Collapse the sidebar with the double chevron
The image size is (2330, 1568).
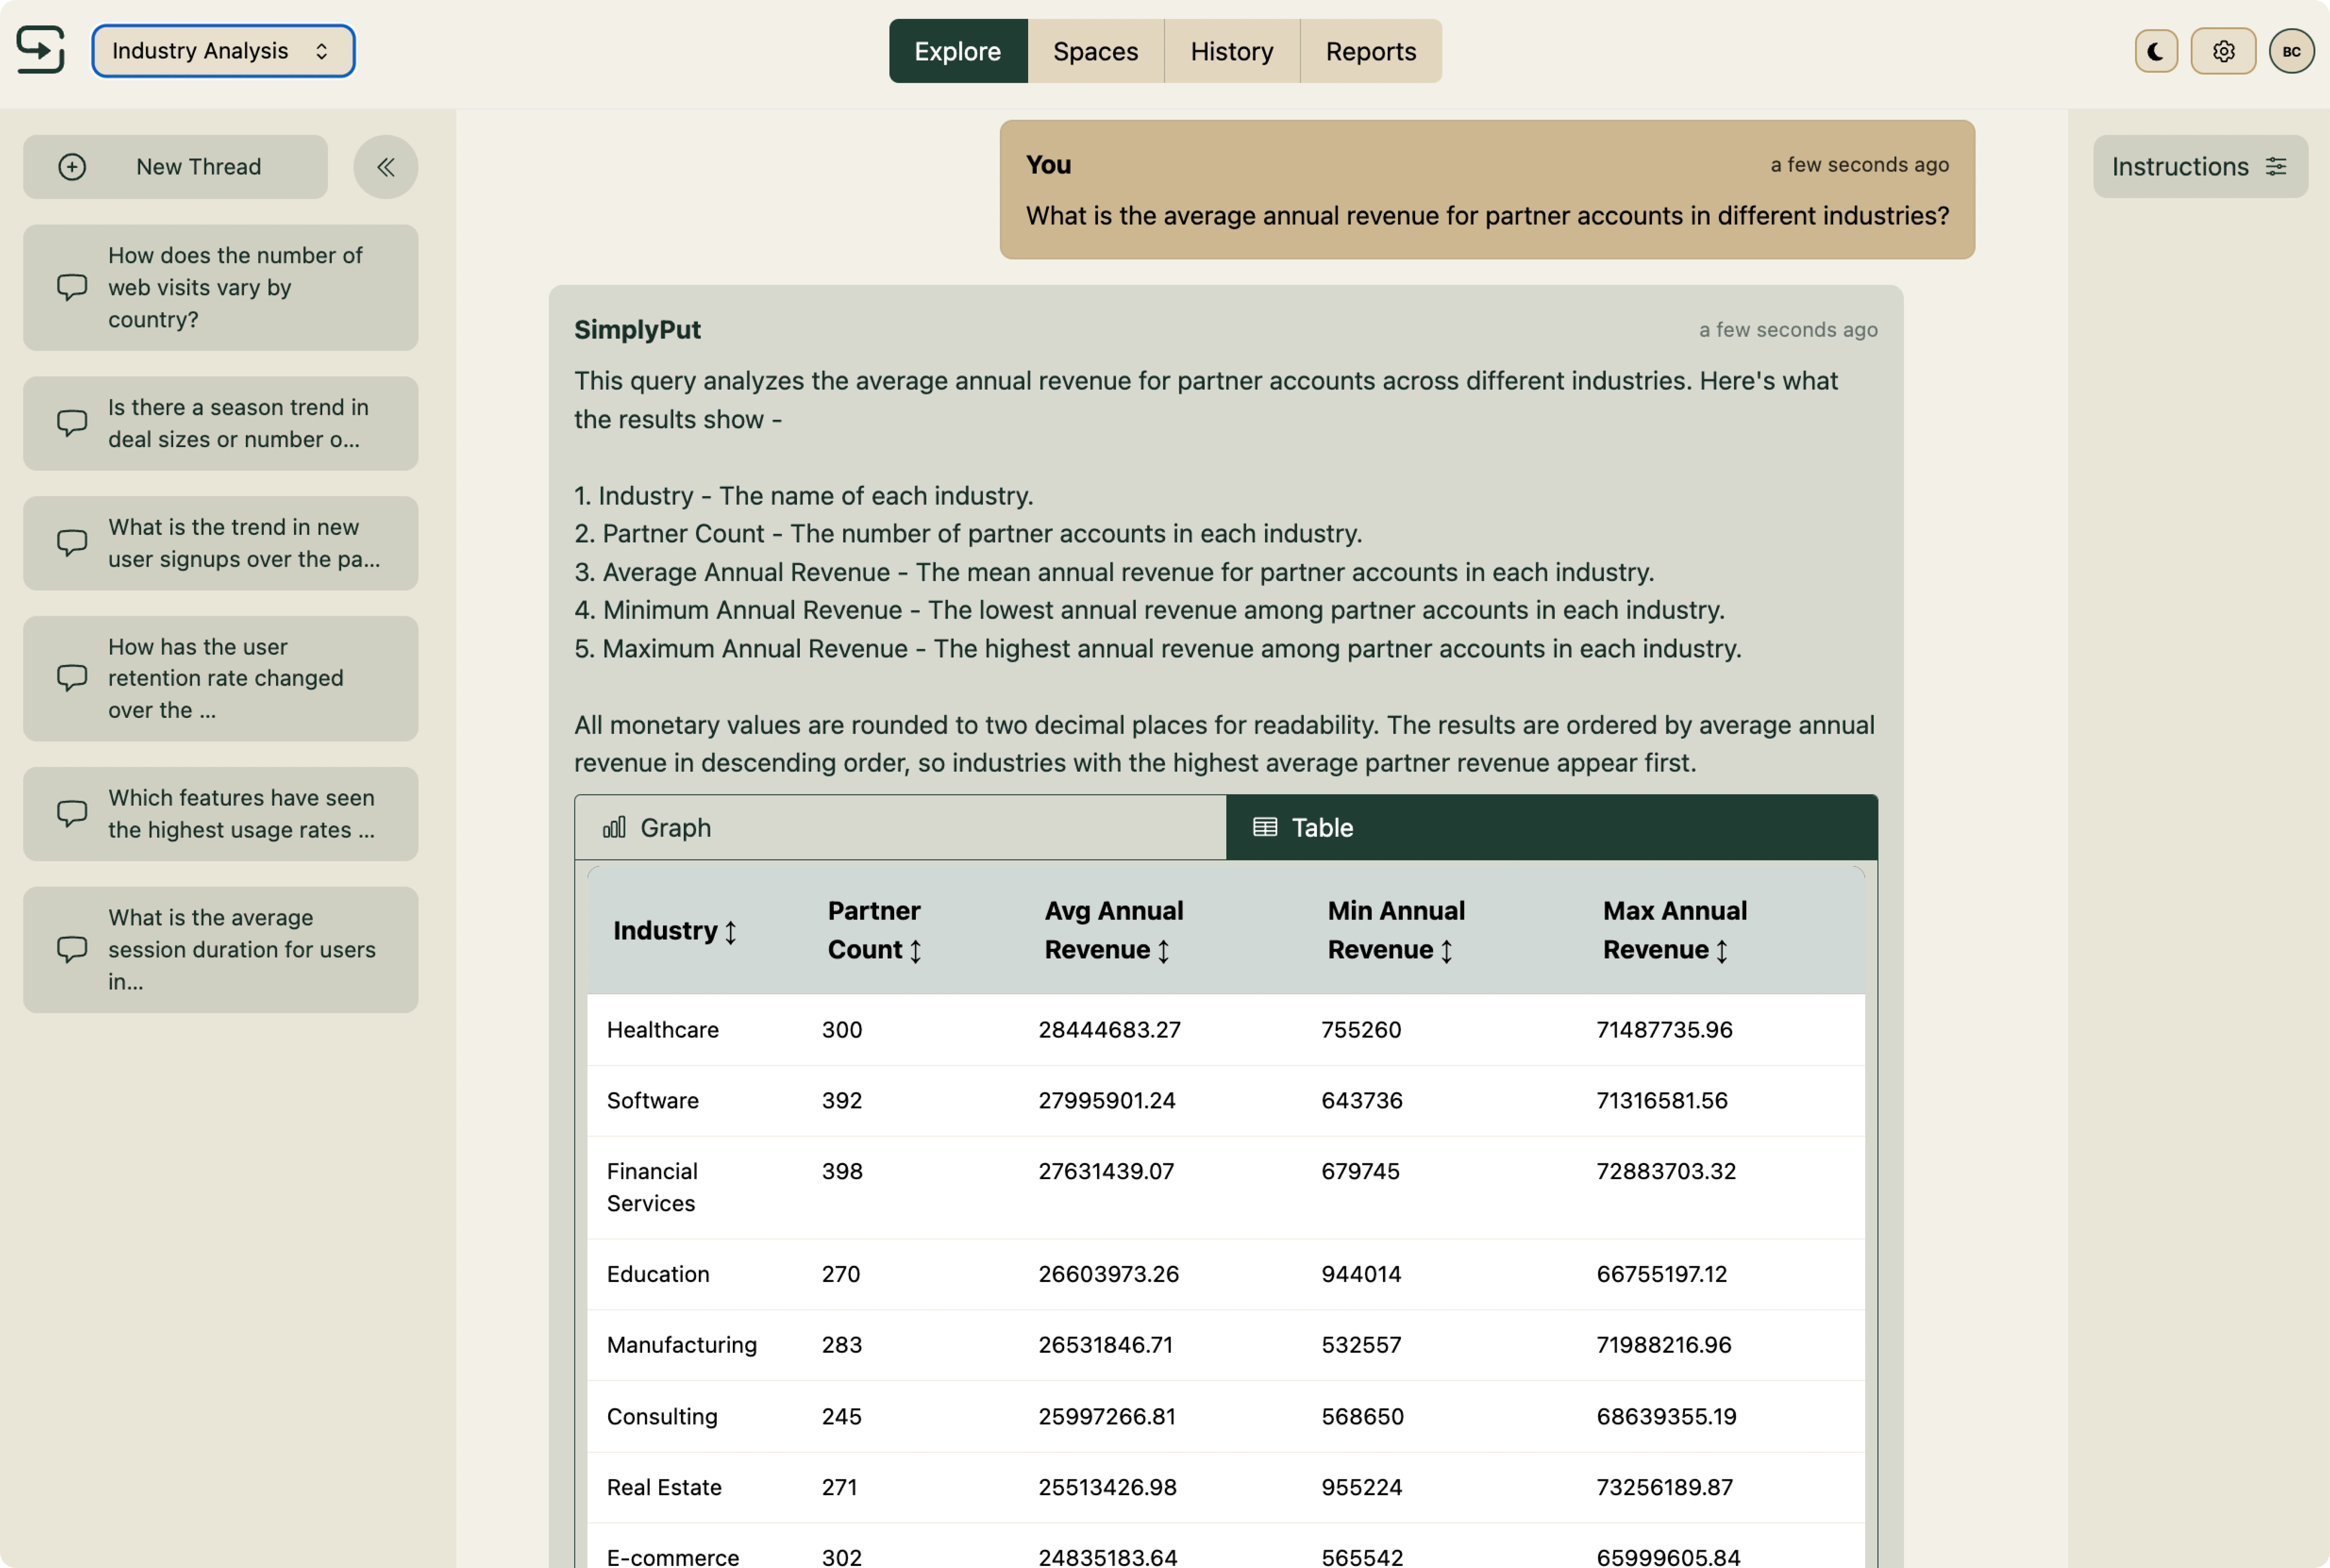pyautogui.click(x=385, y=167)
